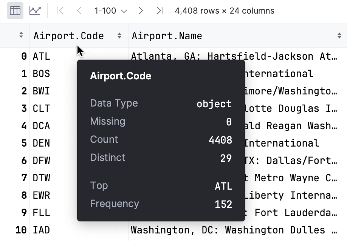Sort by Airport.Name column
The image size is (347, 241).
[339, 36]
